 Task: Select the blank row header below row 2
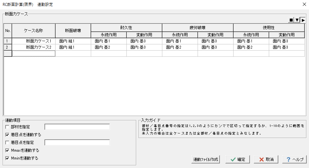[8, 53]
